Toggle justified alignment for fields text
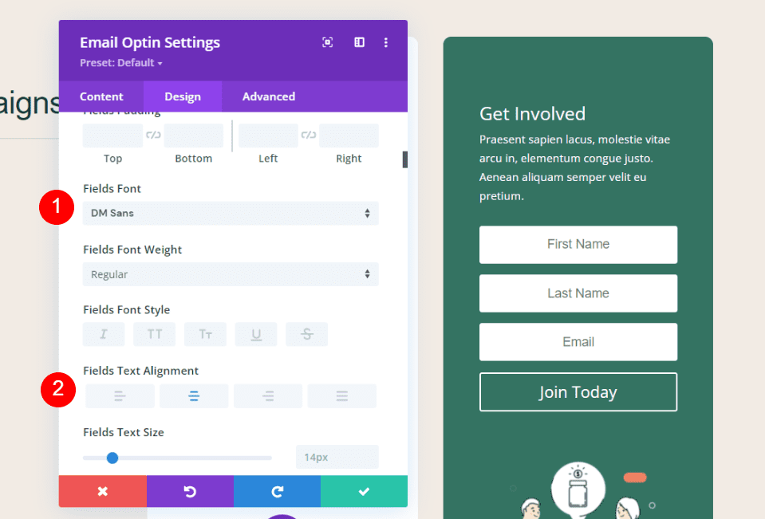This screenshot has height=519, width=765. pyautogui.click(x=341, y=395)
